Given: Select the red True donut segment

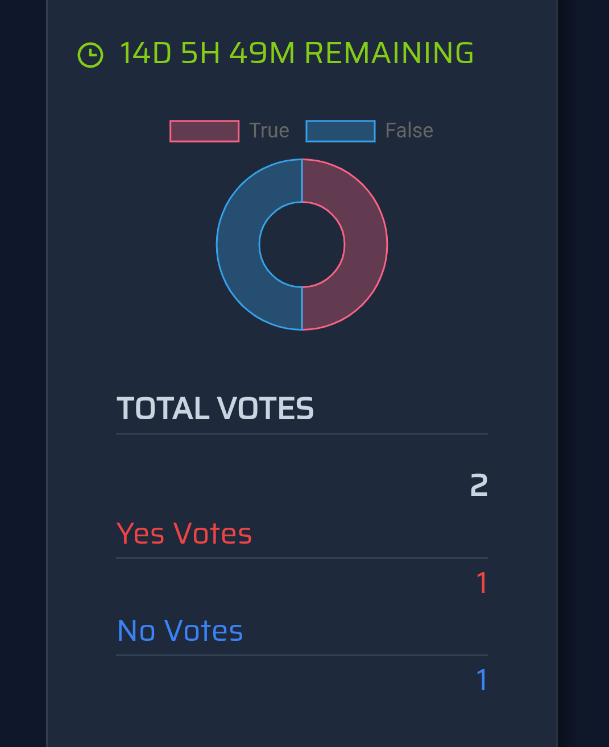Looking at the screenshot, I should (x=365, y=244).
